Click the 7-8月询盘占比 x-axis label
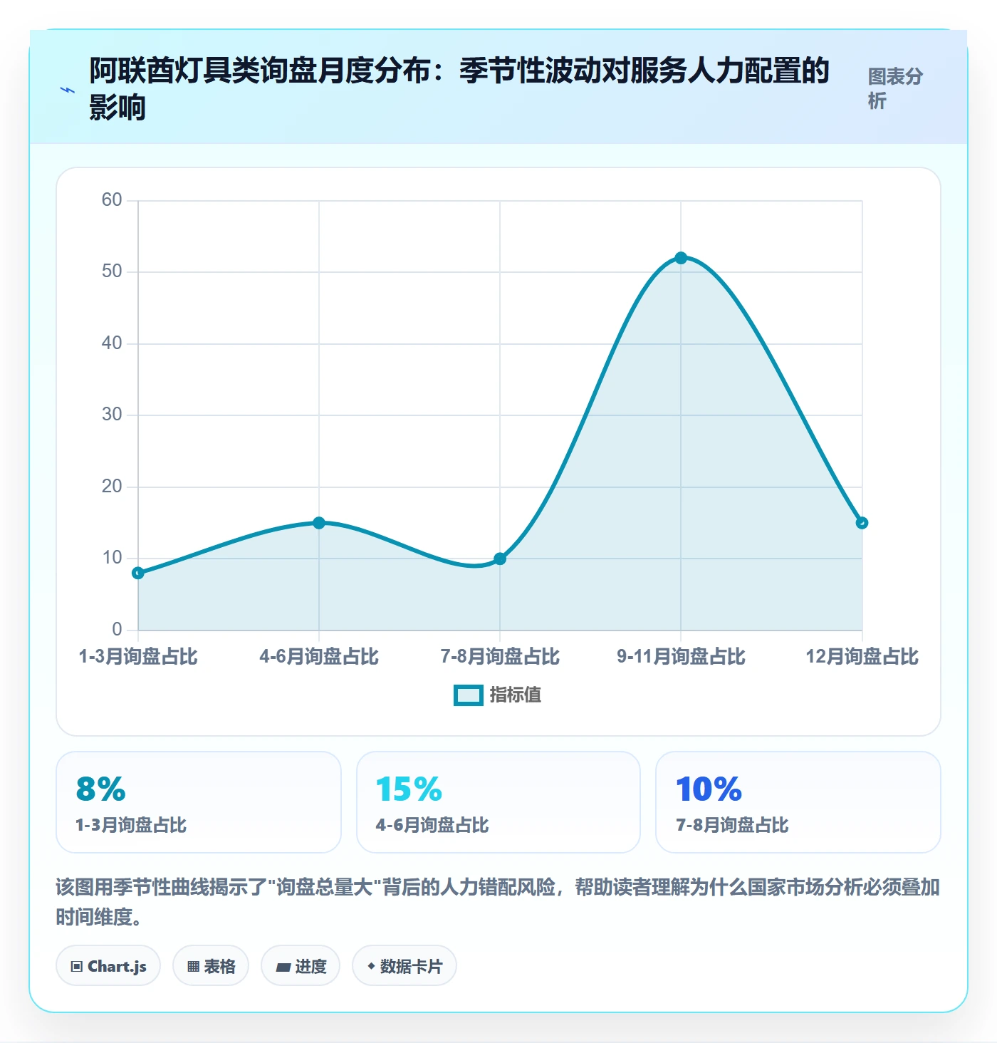 coord(500,656)
